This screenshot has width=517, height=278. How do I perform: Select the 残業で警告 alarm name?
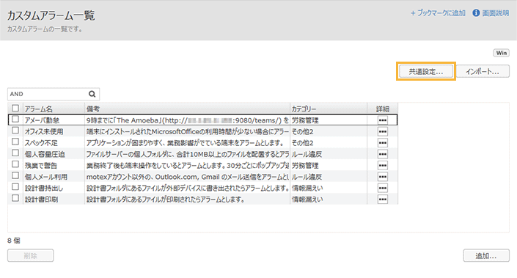pyautogui.click(x=41, y=165)
